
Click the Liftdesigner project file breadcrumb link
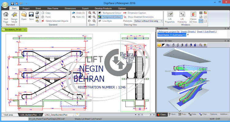(168, 32)
